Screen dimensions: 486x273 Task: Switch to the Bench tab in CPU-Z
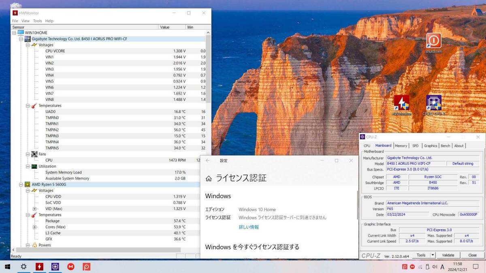point(446,146)
